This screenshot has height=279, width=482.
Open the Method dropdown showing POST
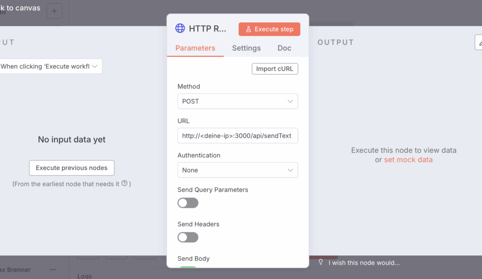pyautogui.click(x=237, y=101)
